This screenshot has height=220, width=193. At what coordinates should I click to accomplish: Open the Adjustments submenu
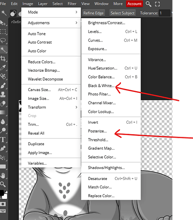51,23
